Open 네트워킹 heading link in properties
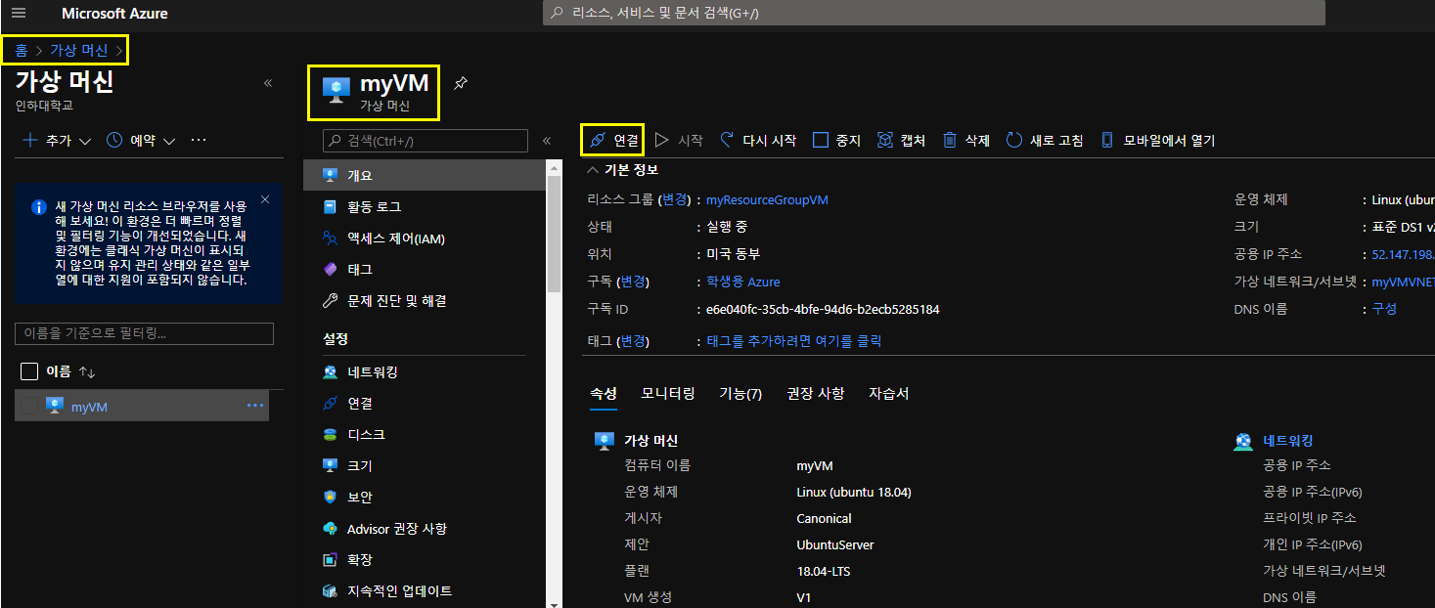Screen dimensions: 1435x608 click(x=1287, y=442)
